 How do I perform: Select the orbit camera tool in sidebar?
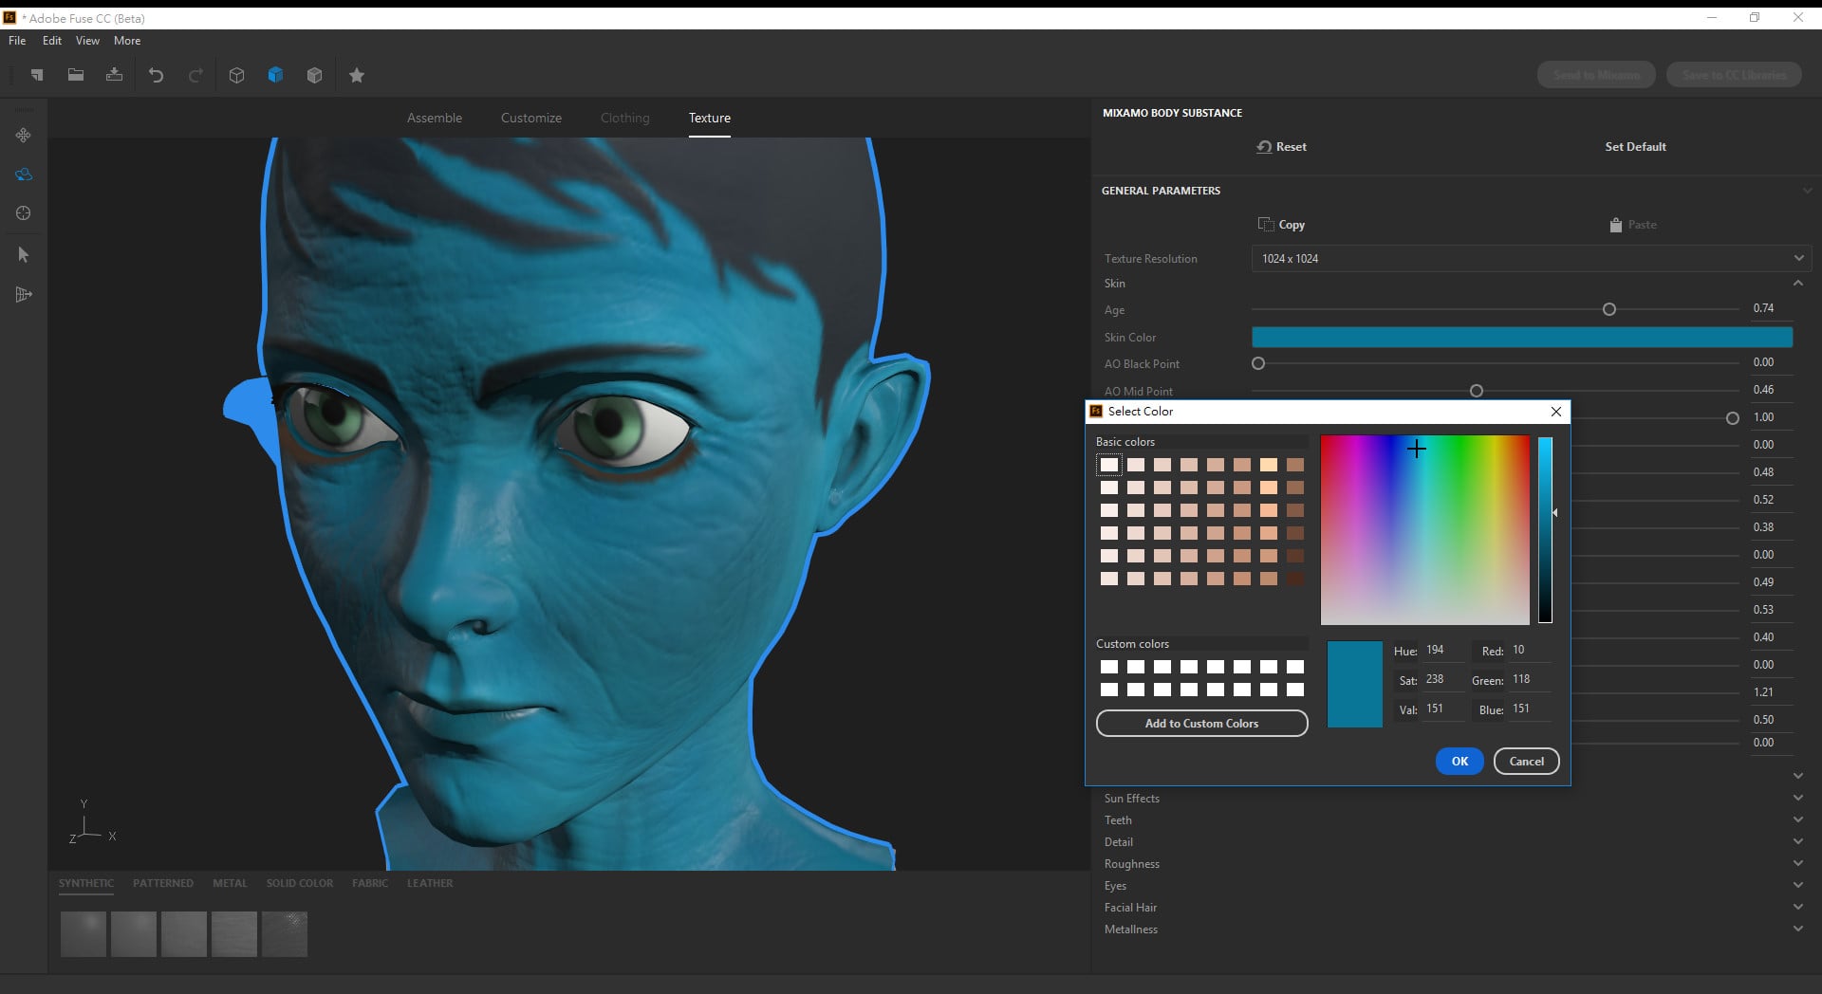click(24, 175)
